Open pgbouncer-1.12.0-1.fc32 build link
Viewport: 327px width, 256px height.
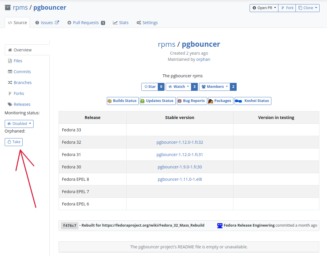180,142
